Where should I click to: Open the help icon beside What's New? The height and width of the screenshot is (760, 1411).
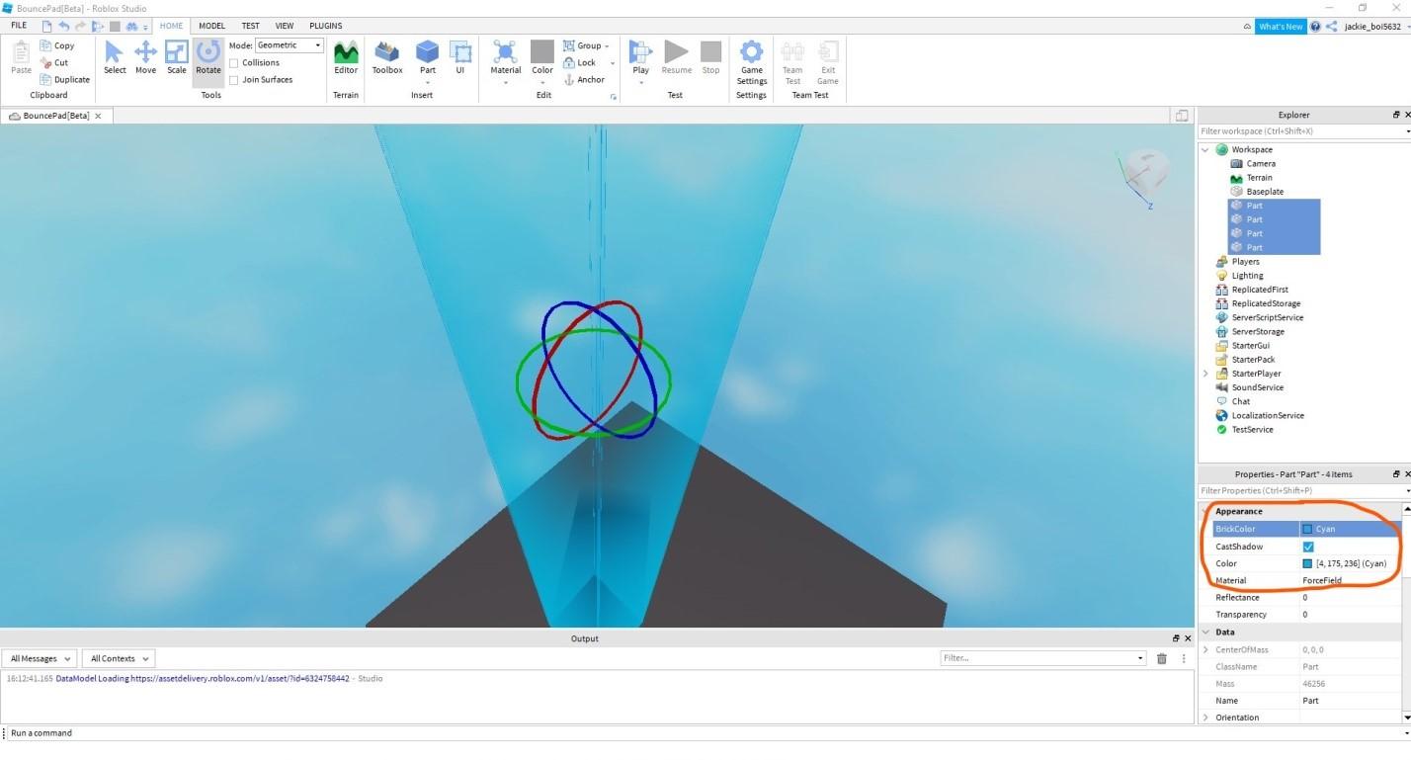[x=1315, y=27]
